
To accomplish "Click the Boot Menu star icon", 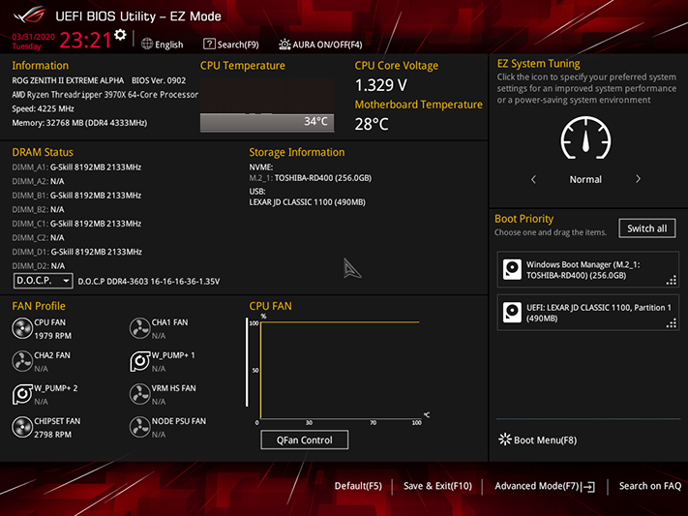I will click(504, 440).
